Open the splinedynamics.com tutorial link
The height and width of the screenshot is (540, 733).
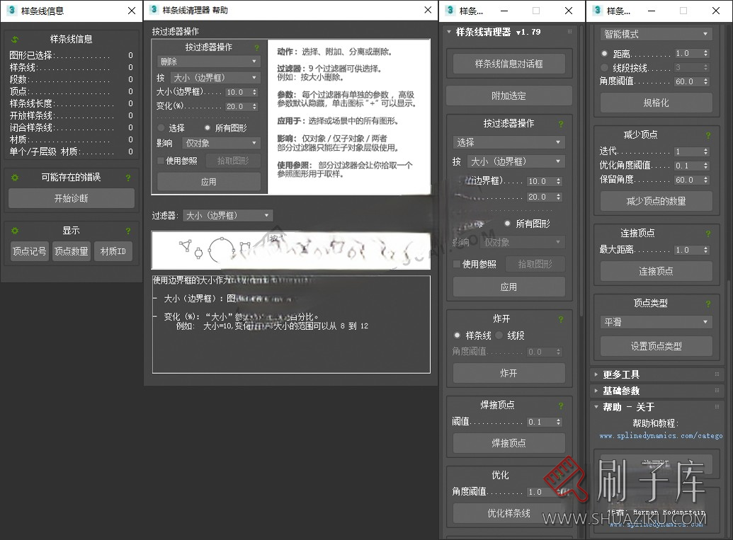[660, 436]
